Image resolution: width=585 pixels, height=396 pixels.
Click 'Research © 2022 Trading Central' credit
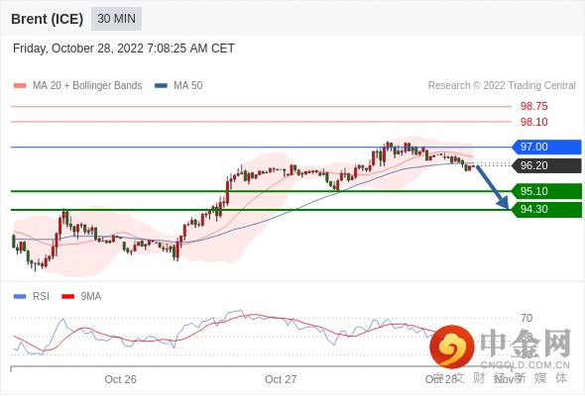coord(502,86)
